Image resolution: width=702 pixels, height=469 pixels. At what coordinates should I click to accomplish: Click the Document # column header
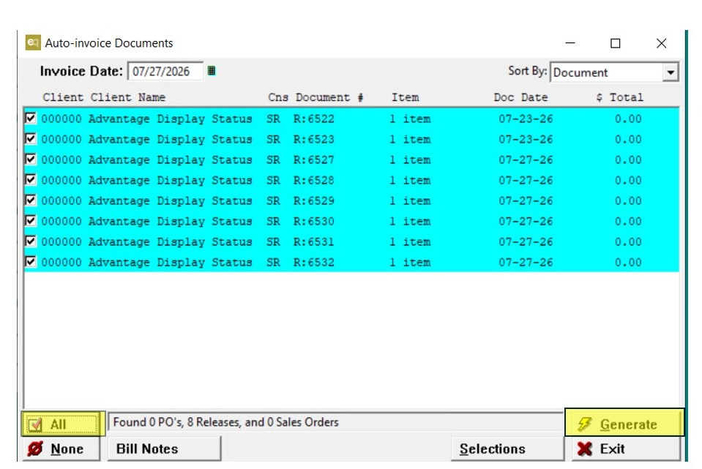tap(329, 97)
